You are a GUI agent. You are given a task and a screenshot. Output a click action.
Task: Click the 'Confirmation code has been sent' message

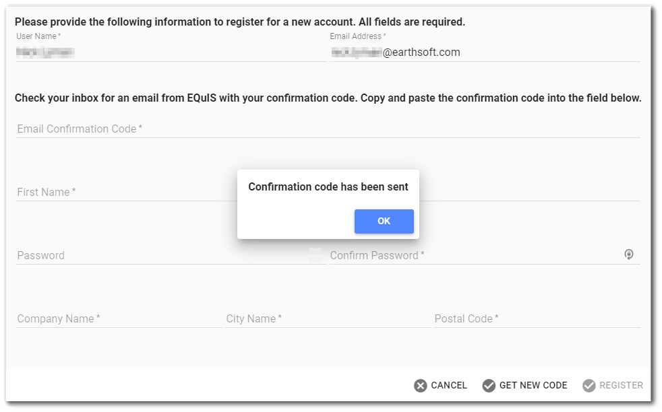click(x=328, y=186)
